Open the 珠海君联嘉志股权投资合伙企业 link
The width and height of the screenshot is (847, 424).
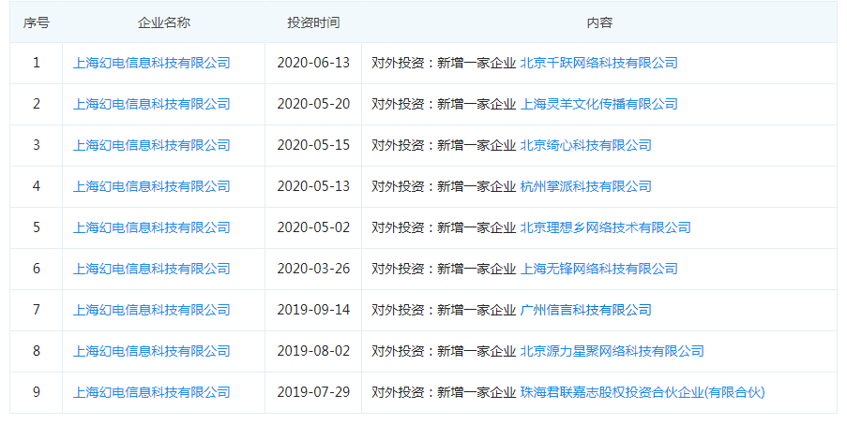point(643,392)
